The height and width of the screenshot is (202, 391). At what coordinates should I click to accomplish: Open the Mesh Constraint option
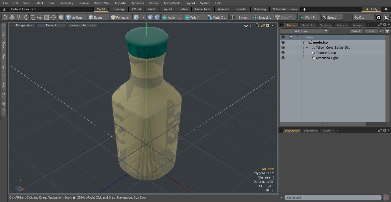pos(218,17)
